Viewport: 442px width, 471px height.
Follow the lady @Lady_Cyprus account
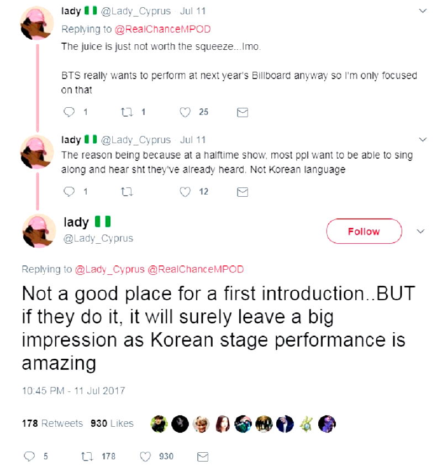364,231
